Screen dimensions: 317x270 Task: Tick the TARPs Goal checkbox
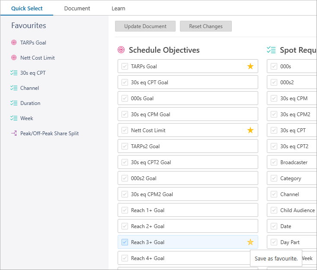pos(125,66)
